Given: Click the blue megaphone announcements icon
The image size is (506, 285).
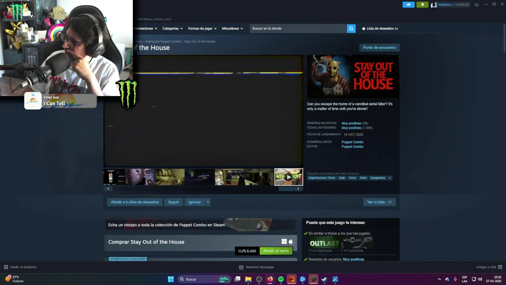Looking at the screenshot, I should tap(408, 5).
